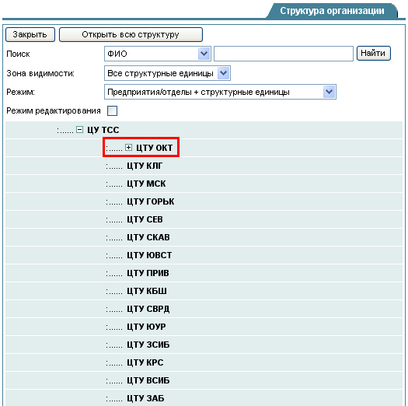
Task: Open the Режим dropdown Предприятия/отделы
Action: [x=220, y=92]
